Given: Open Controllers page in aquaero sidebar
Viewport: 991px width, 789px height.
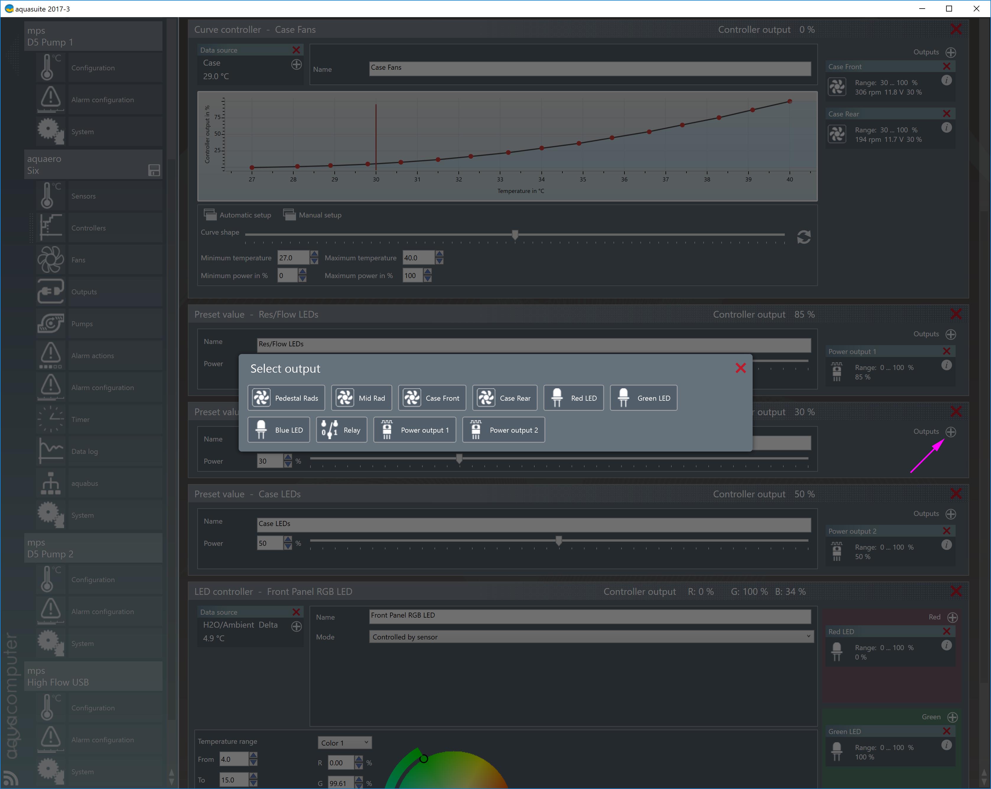Looking at the screenshot, I should (x=88, y=228).
